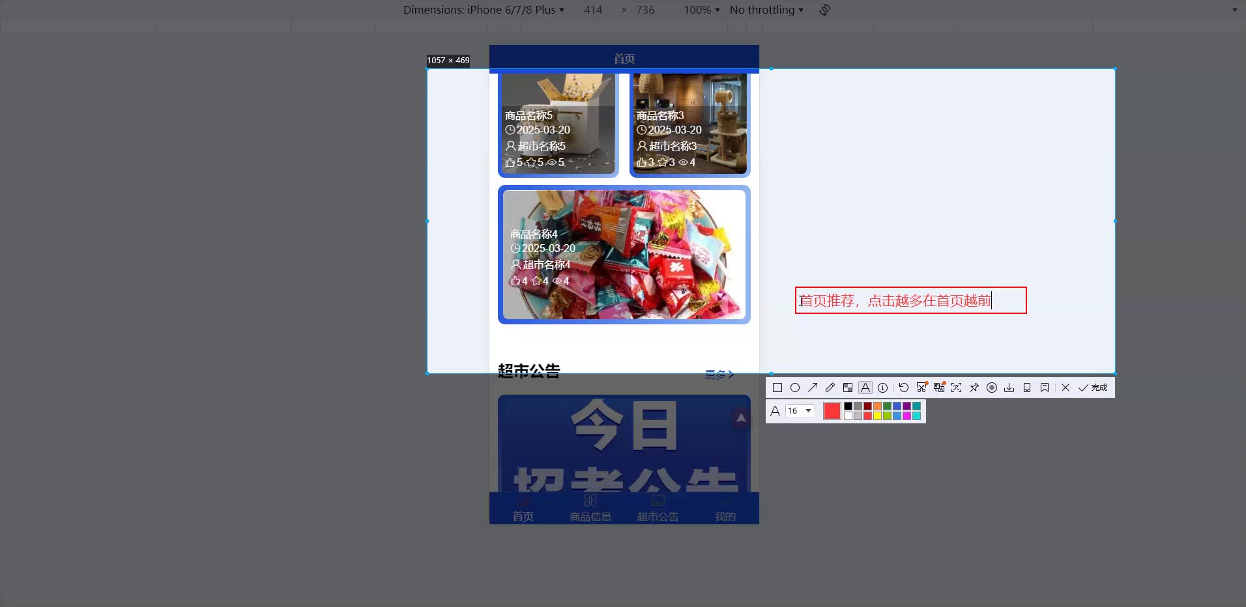Pick the orange color swatch
Image resolution: width=1246 pixels, height=607 pixels.
pyautogui.click(x=877, y=406)
